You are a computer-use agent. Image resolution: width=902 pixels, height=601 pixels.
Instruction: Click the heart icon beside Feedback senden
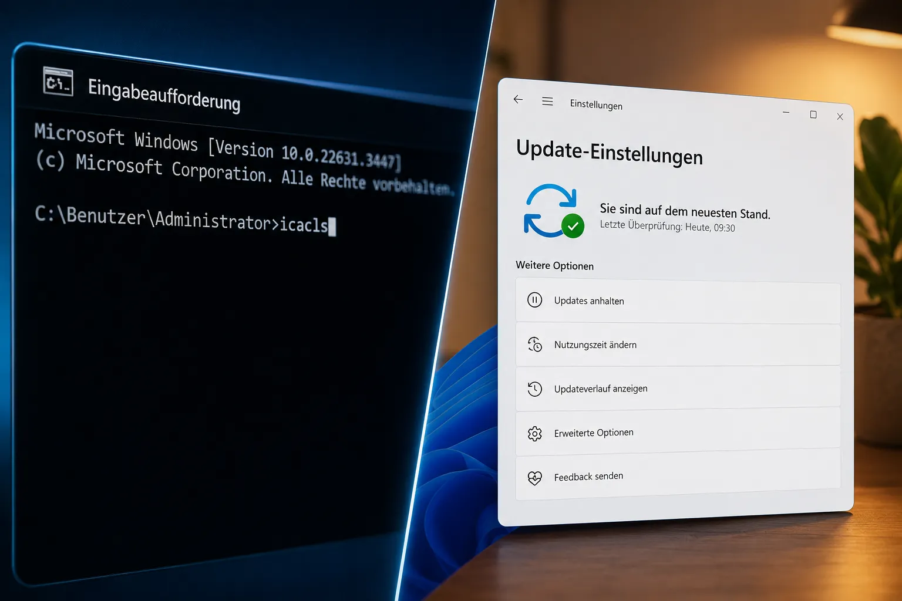tap(534, 478)
